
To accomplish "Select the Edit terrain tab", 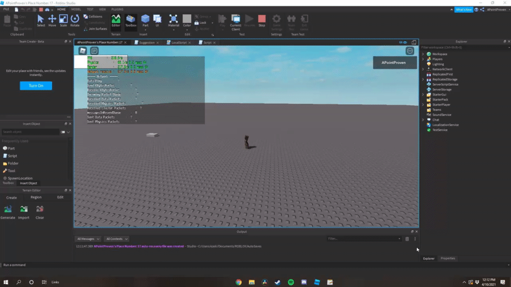I will pos(60,198).
